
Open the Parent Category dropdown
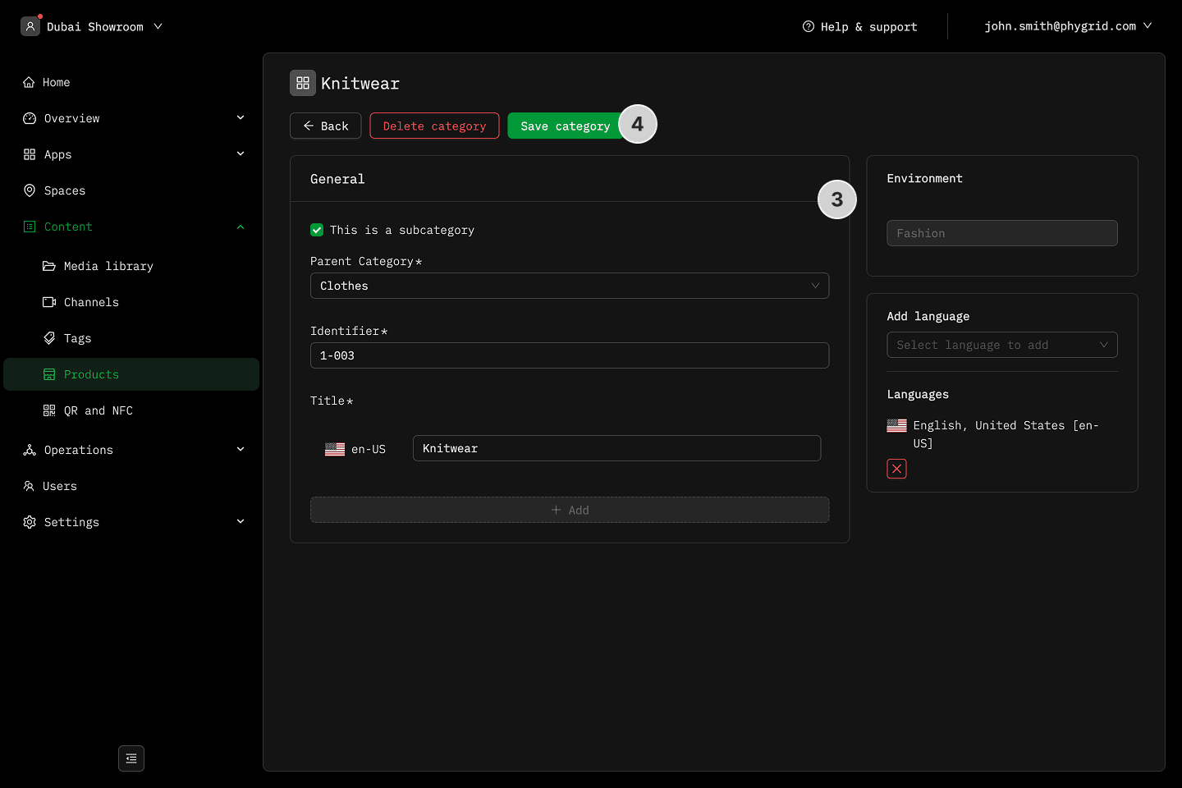569,286
